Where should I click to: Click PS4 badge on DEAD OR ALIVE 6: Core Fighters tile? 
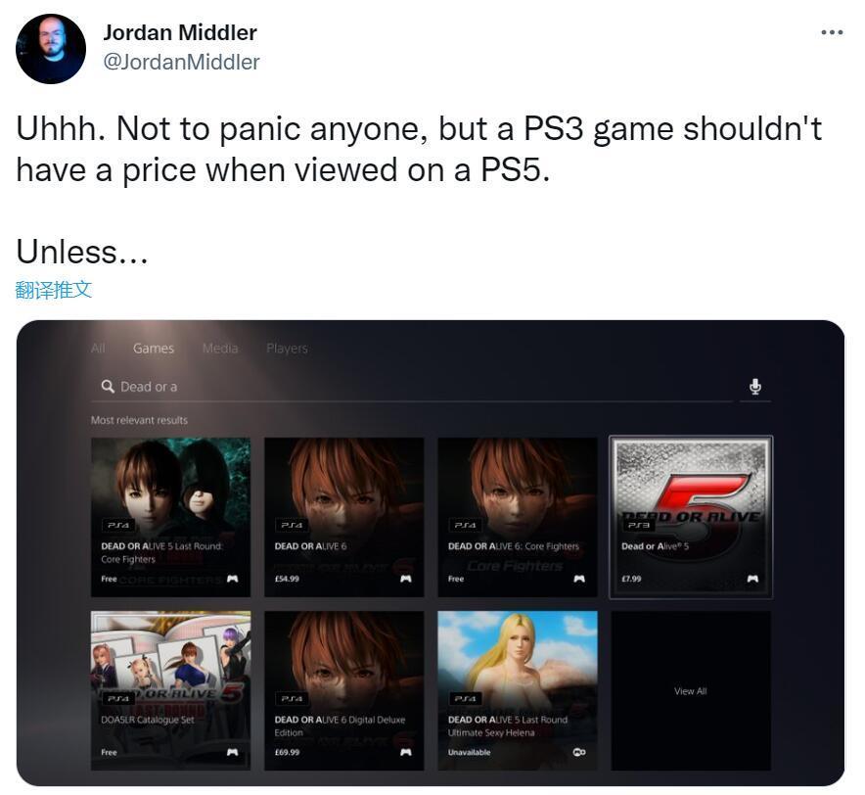[x=465, y=525]
